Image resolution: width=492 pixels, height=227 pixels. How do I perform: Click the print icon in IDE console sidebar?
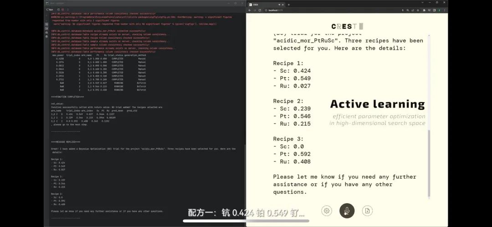pos(46,32)
